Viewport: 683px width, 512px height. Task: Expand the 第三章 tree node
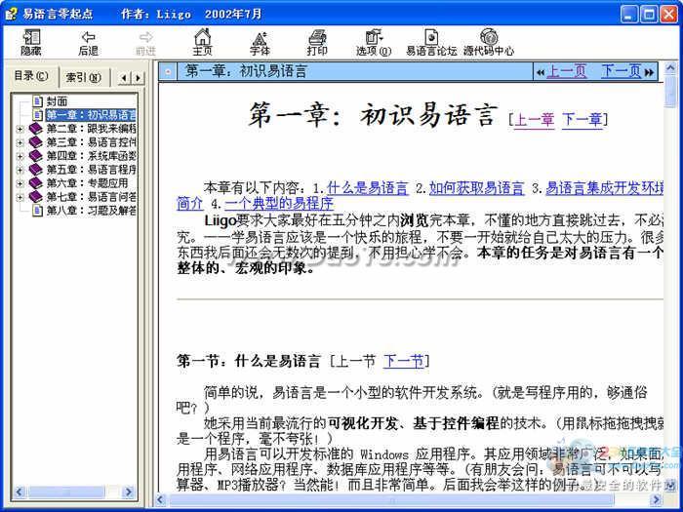coord(20,142)
